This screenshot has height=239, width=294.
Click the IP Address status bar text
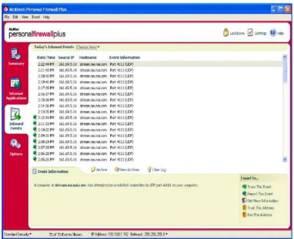coord(109,234)
